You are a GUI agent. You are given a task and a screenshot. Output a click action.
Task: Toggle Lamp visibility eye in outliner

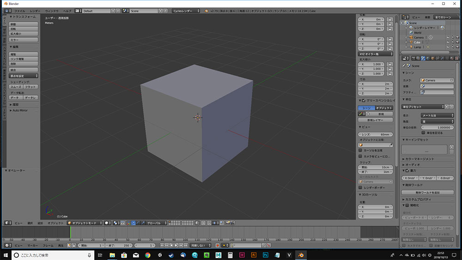(448, 47)
